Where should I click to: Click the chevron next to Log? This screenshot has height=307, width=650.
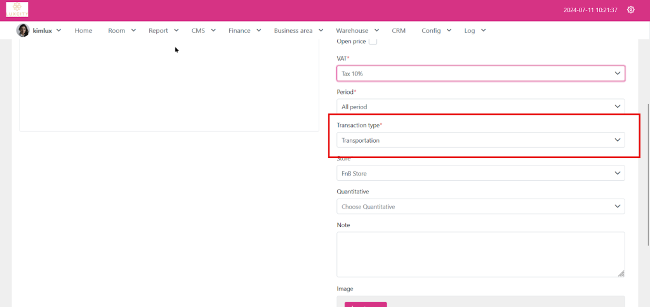tap(483, 30)
